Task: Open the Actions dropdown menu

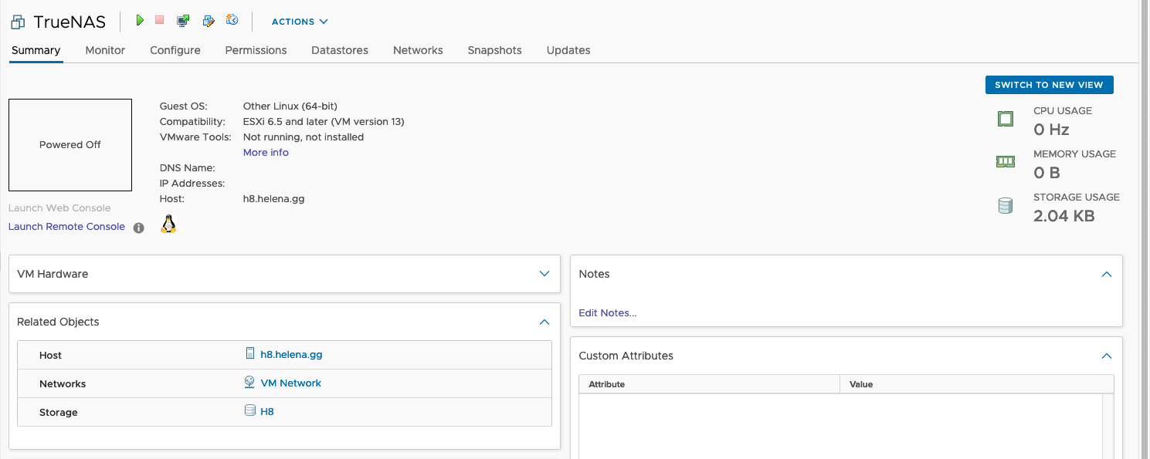Action: 300,22
